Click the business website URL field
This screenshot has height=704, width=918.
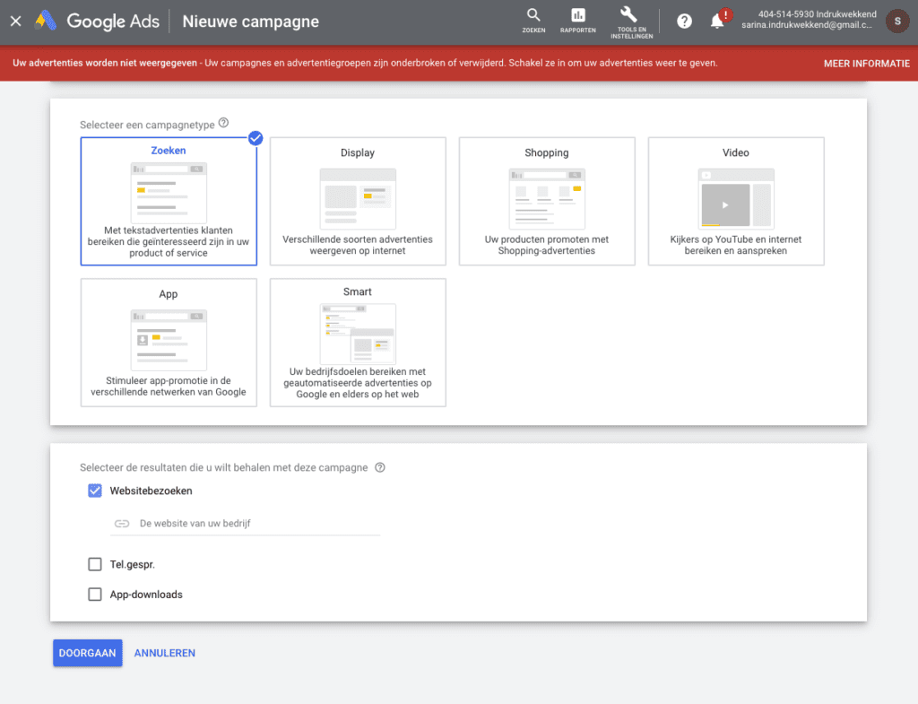[251, 523]
